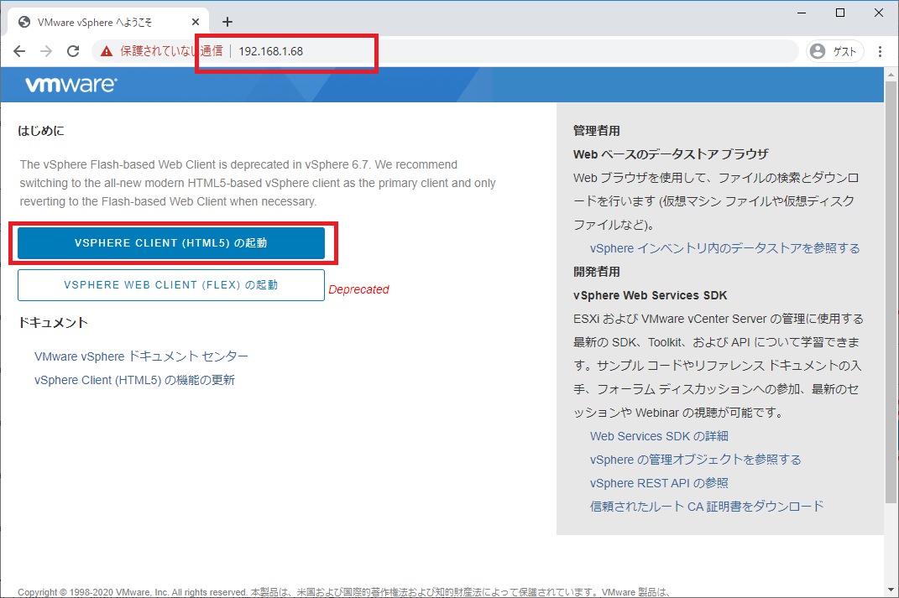Reload the page with the refresh icon
This screenshot has height=598, width=899.
coord(73,51)
